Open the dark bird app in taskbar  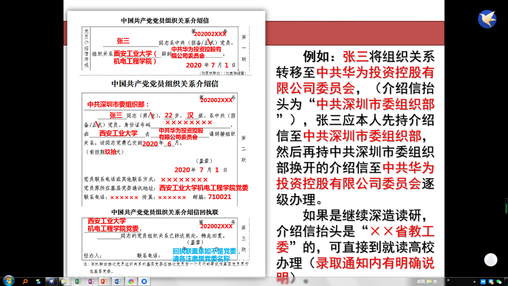click(51, 281)
